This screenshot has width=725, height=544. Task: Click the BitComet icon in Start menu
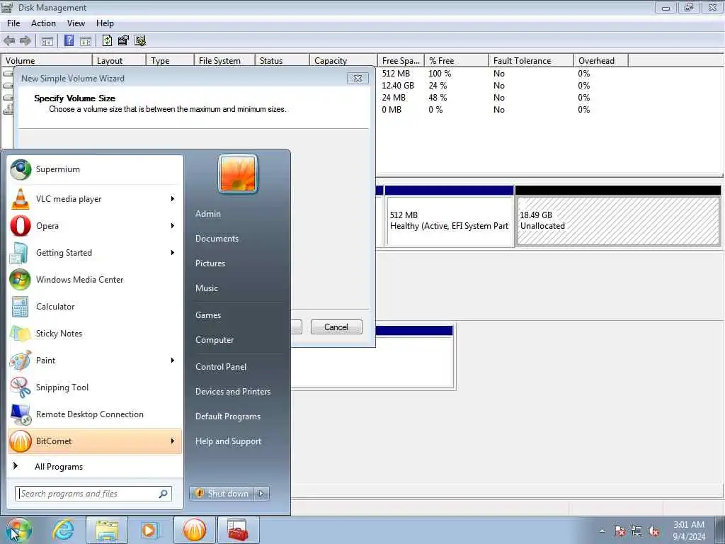click(21, 441)
